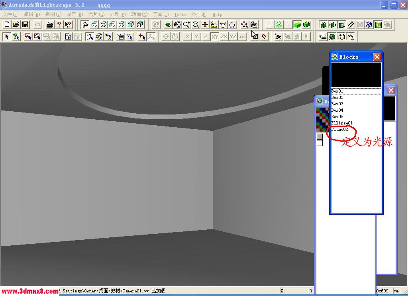Viewport: 408px width, 296px height.
Task: Open the 光照(L) menu
Action: [x=96, y=14]
